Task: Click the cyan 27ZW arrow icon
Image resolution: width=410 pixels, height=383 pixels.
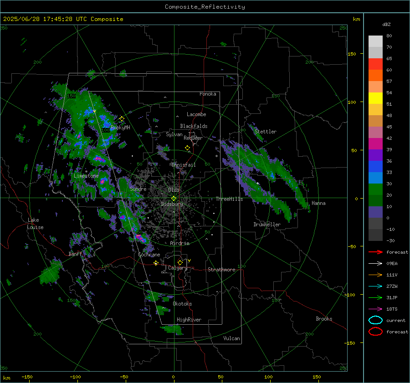Action: [x=375, y=286]
